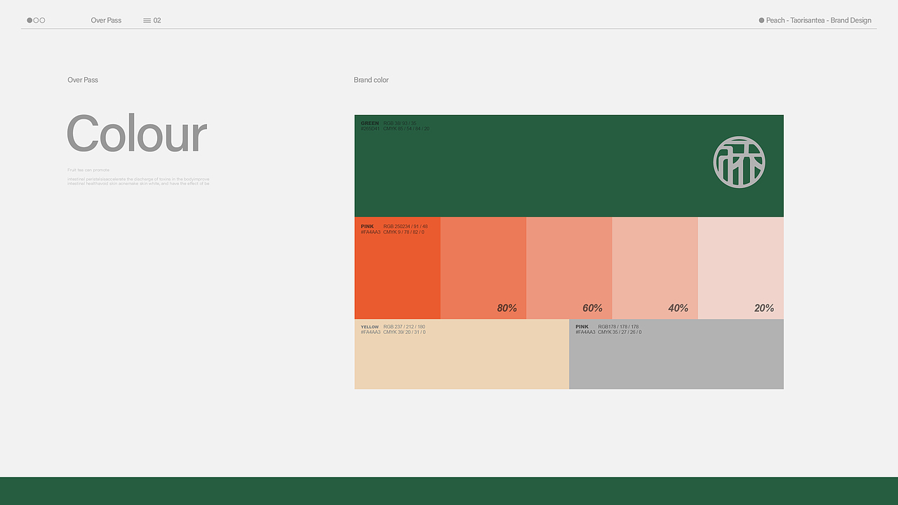Click the "#265D41" hex code
The image size is (898, 505).
click(370, 129)
